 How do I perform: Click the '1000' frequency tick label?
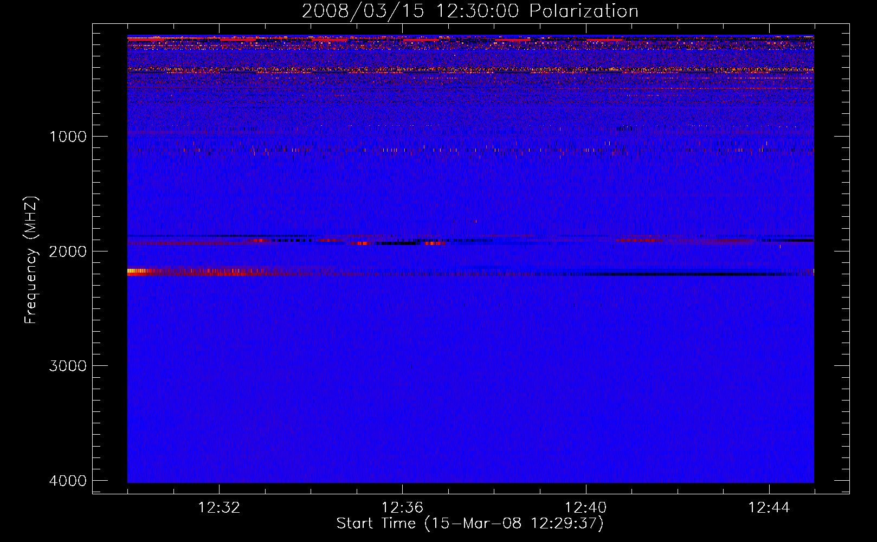coord(68,136)
